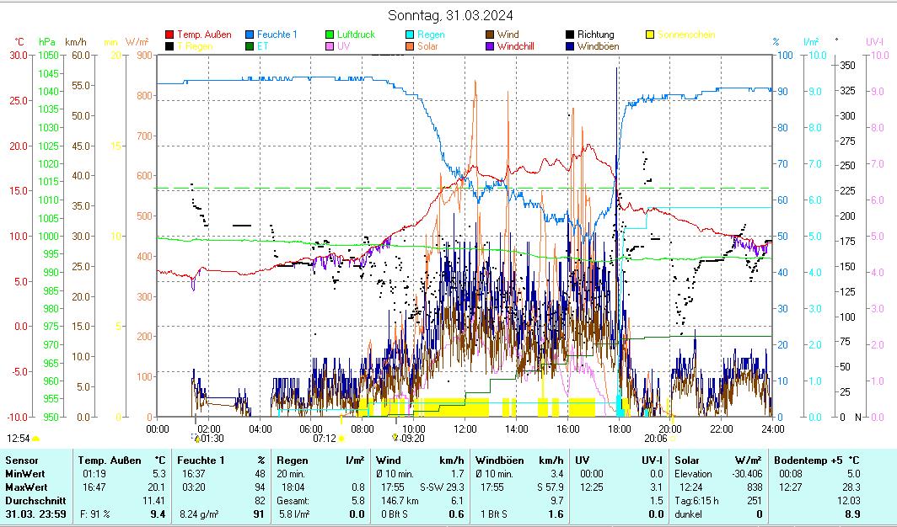
Task: Click the 'Gesamt:' rain total label
Action: pyautogui.click(x=293, y=501)
